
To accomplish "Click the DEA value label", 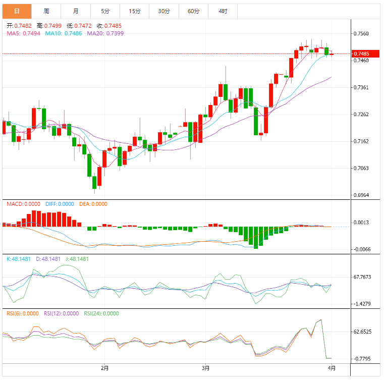I will pos(93,204).
